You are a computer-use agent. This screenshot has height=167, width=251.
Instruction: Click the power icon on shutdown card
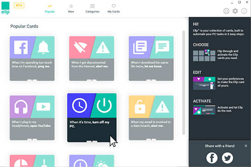104,105
